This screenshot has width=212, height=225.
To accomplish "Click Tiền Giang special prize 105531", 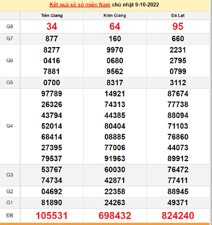I will pos(52,216).
